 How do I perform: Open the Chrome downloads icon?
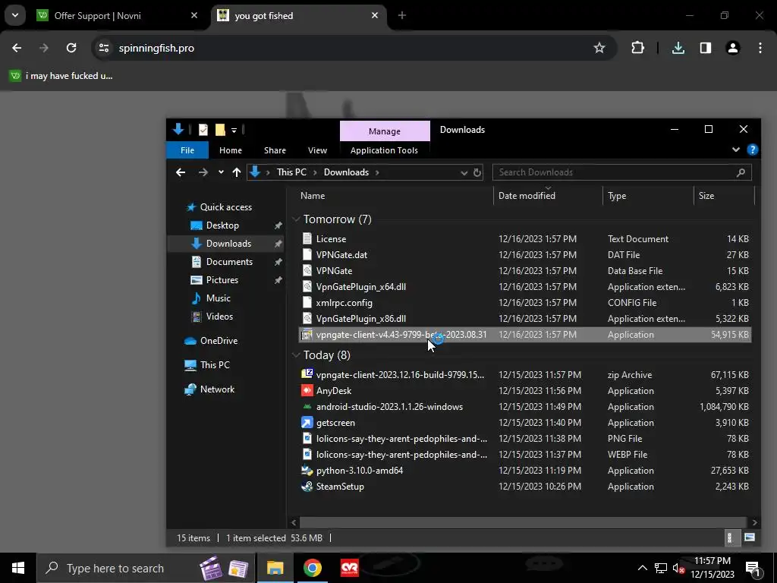678,48
